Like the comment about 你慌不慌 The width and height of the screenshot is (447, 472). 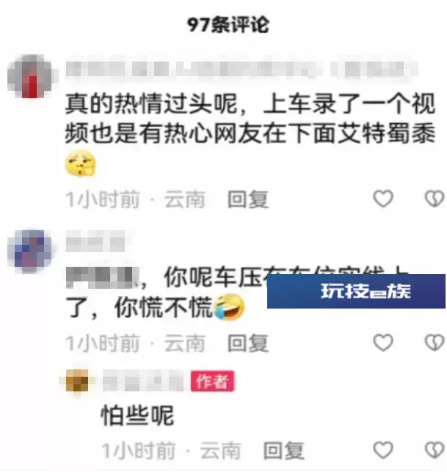[x=383, y=342]
